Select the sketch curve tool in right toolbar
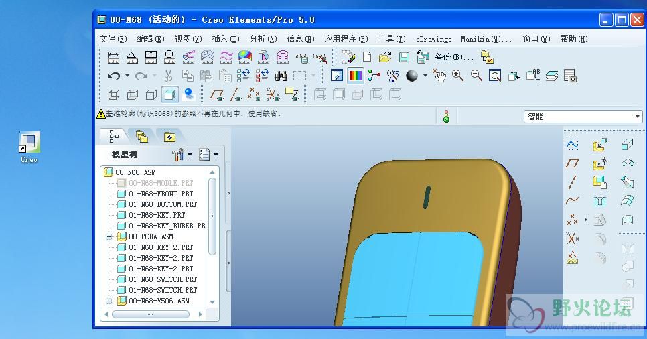This screenshot has width=647, height=339. pyautogui.click(x=572, y=145)
